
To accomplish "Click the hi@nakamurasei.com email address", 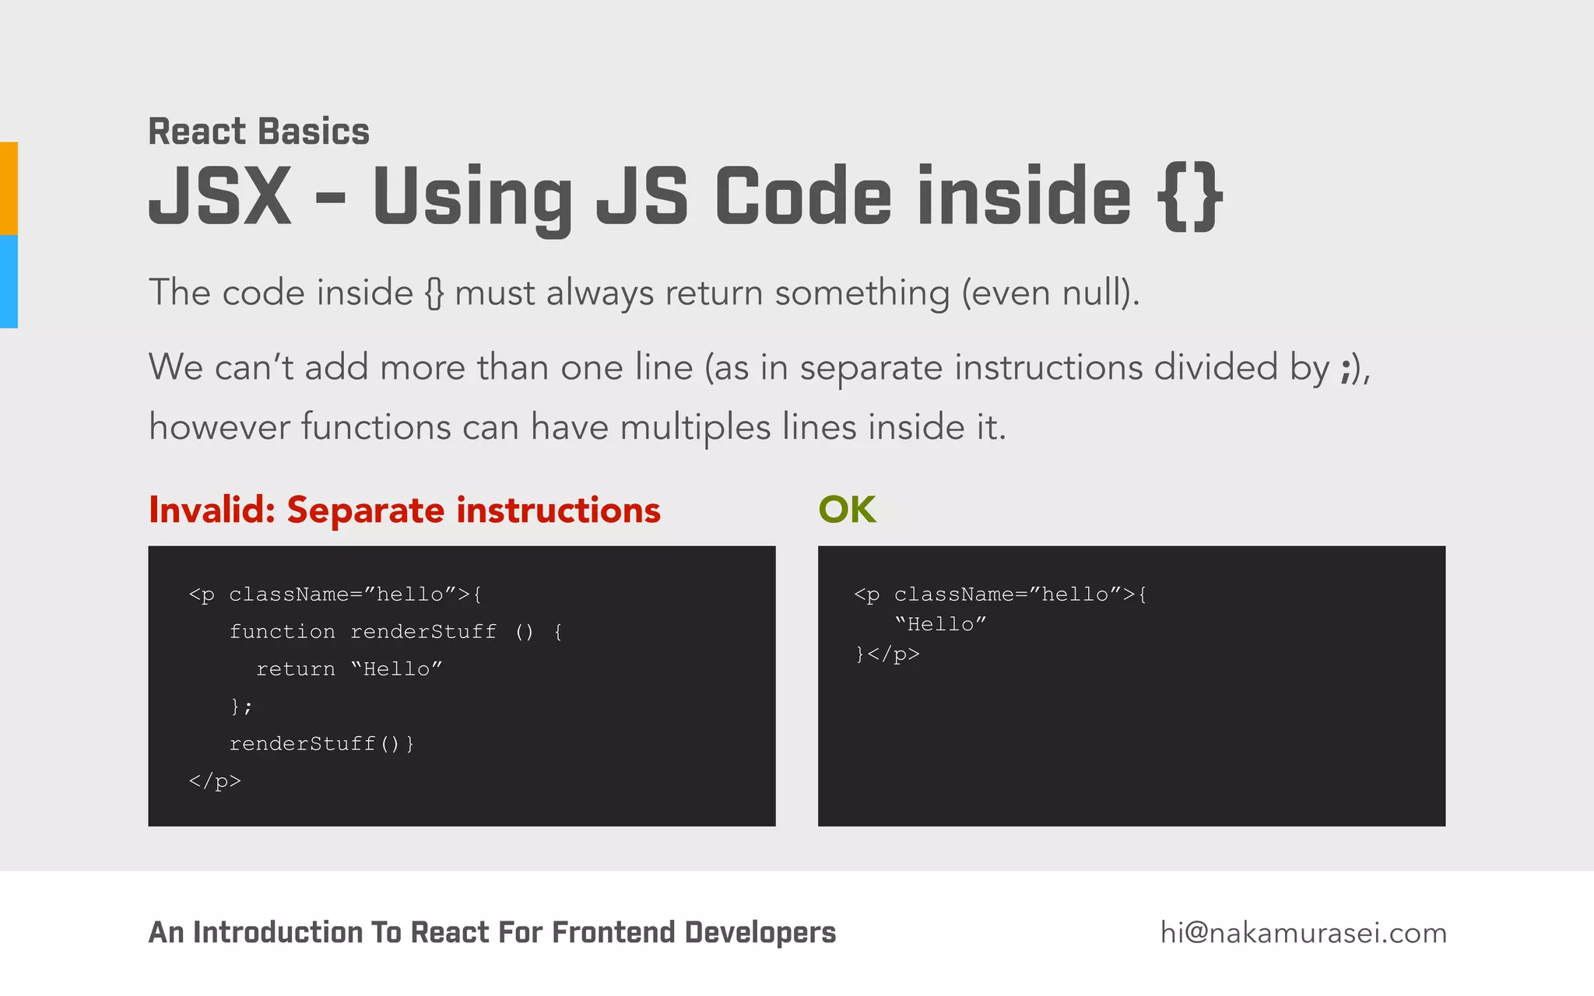I will 1303,932.
